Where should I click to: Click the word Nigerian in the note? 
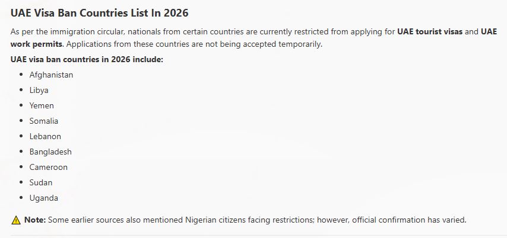pos(199,220)
